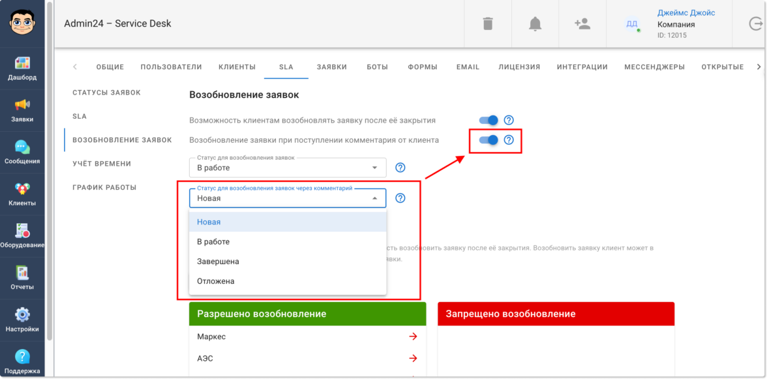Click the ДД user avatar
This screenshot has width=767, height=379.
631,23
